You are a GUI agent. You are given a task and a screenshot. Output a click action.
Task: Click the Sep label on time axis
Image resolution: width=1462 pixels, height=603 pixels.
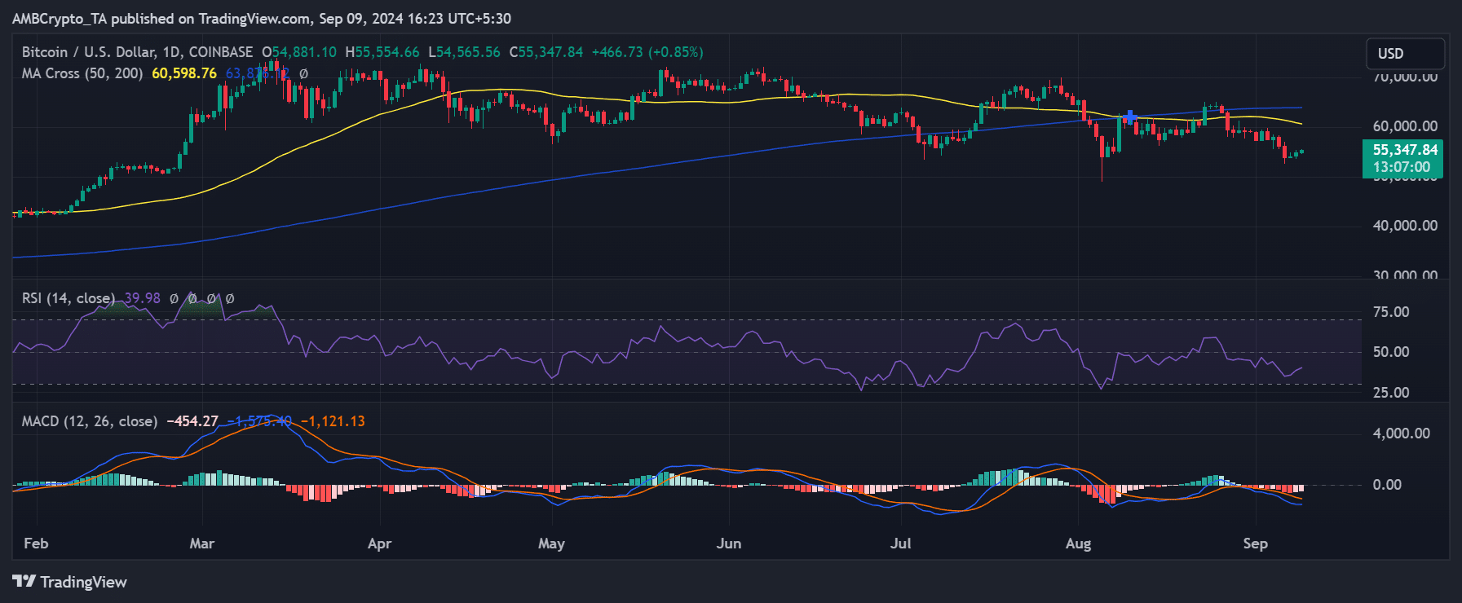coord(1255,544)
